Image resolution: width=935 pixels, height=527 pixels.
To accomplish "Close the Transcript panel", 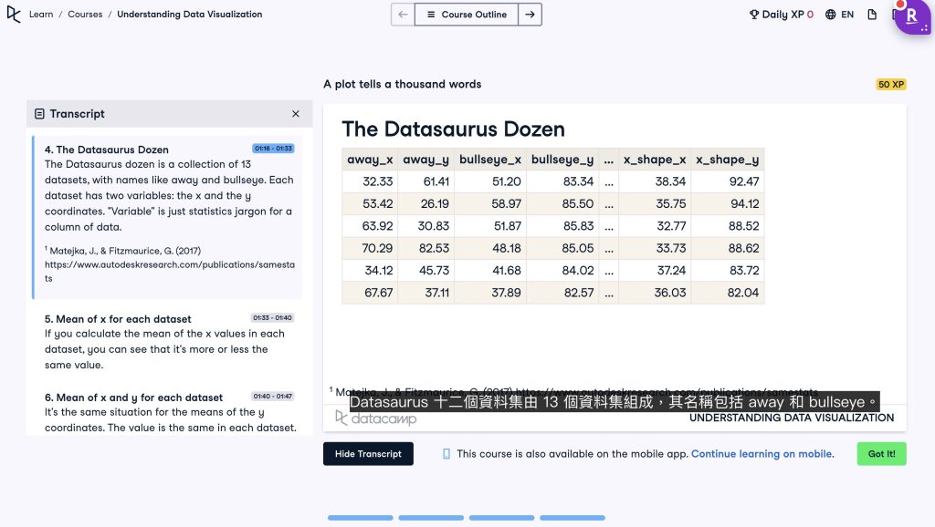I will [x=295, y=114].
